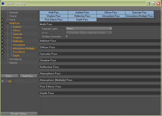Expand the Shadow Pass section header
The image size is (162, 116).
click(48, 61)
